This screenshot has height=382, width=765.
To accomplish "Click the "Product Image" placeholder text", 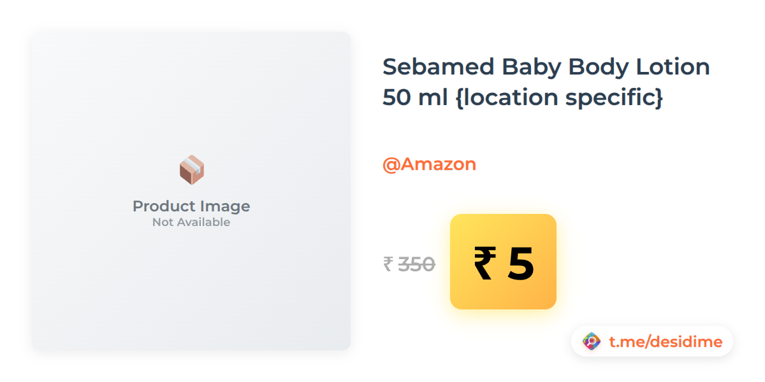I will coord(191,206).
